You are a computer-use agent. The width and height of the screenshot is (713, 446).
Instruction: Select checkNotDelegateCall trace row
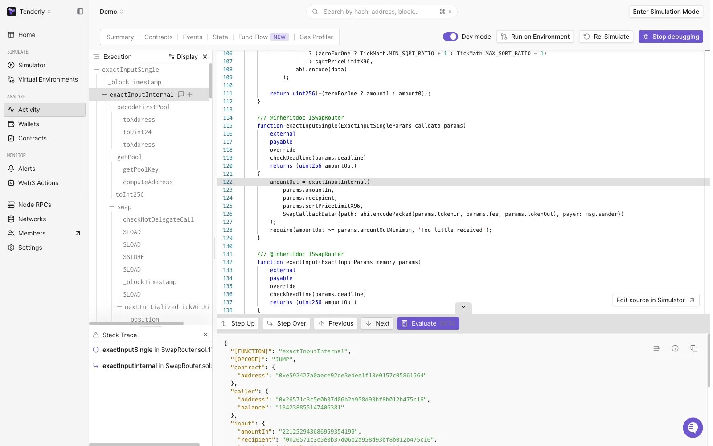click(159, 219)
